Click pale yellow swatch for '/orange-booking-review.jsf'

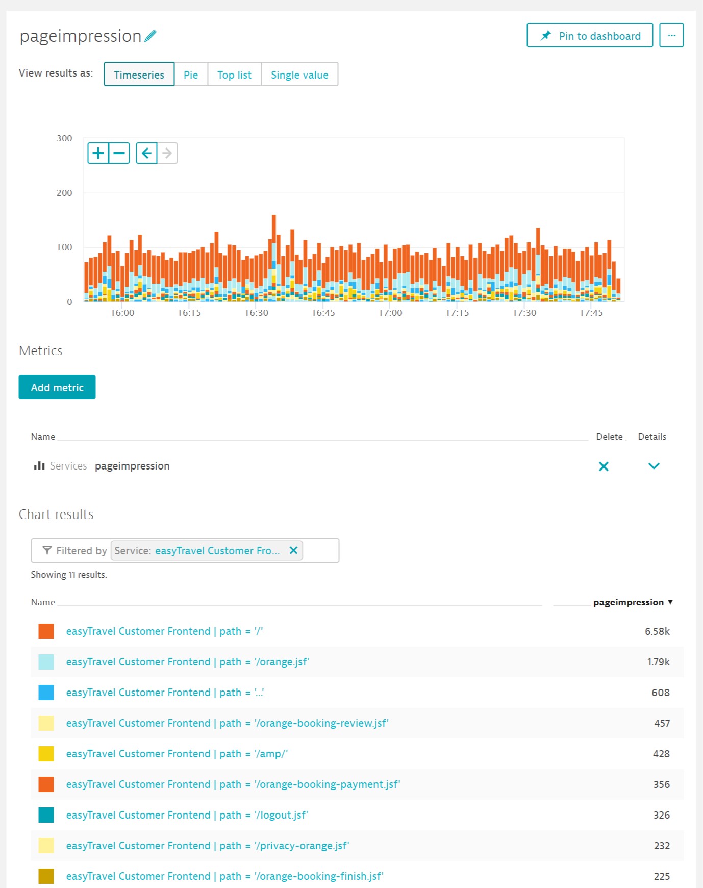point(46,723)
